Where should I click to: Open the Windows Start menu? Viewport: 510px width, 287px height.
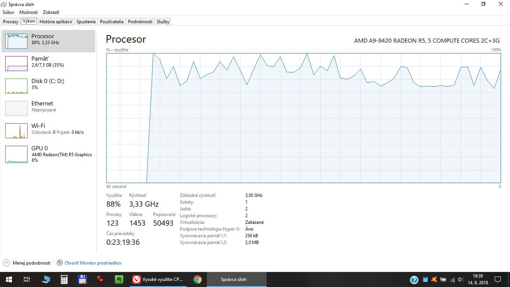pos(8,279)
